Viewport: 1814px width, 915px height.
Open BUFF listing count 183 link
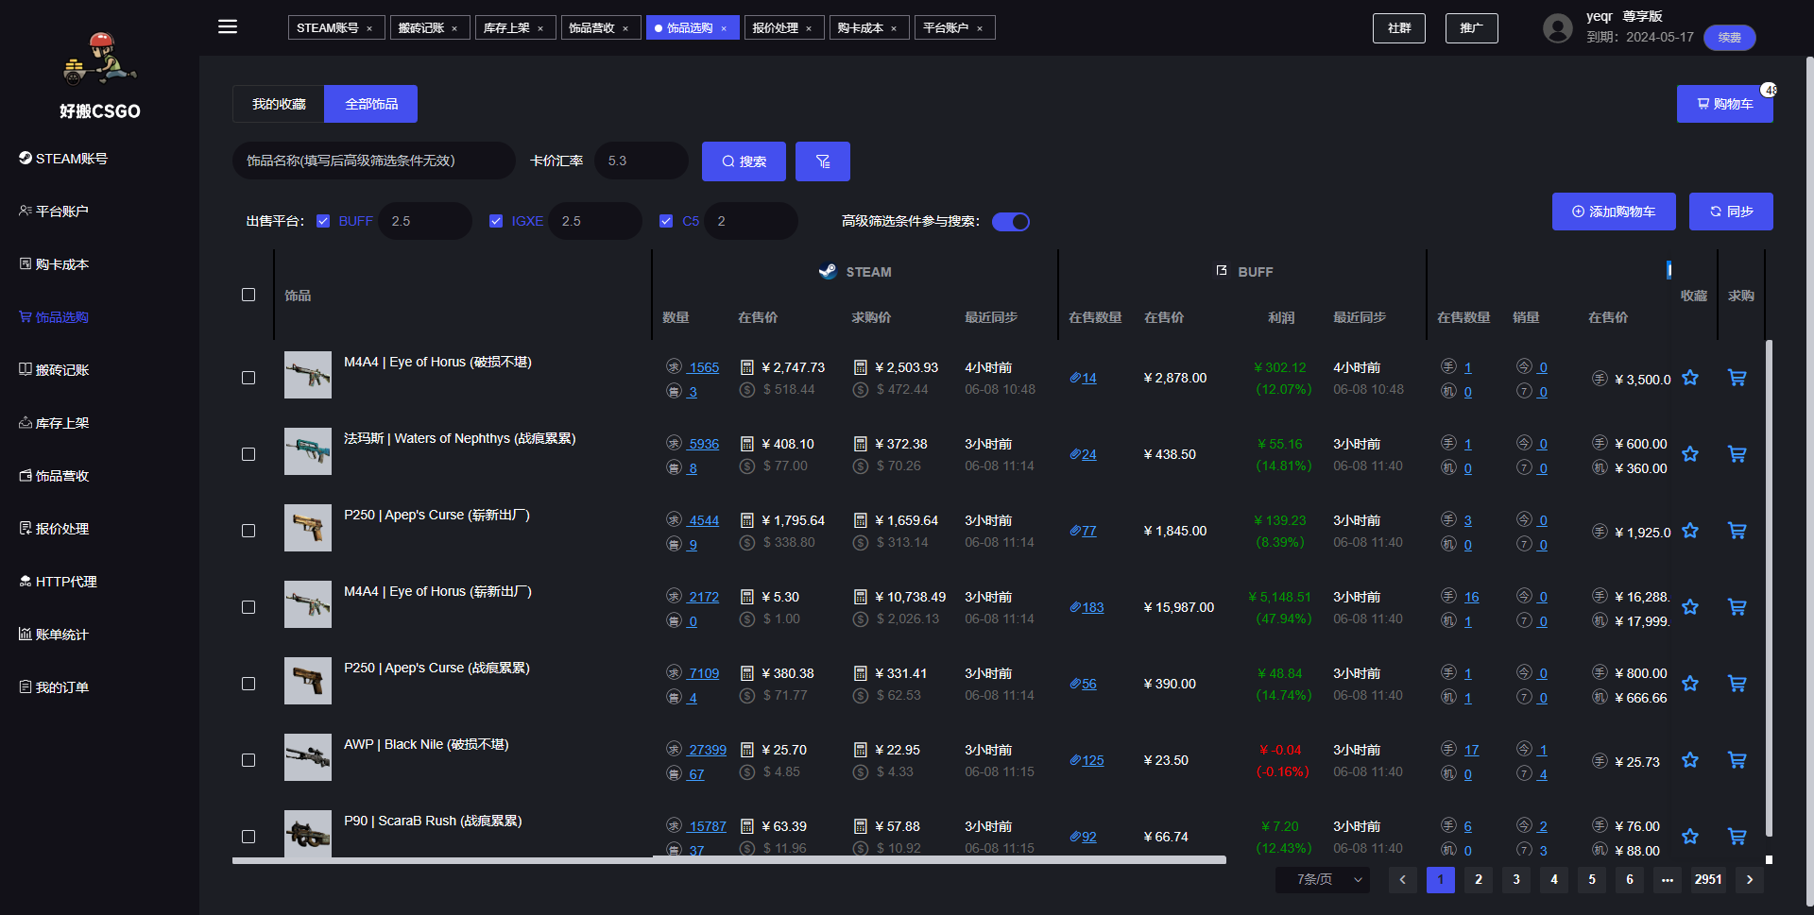[x=1092, y=607]
